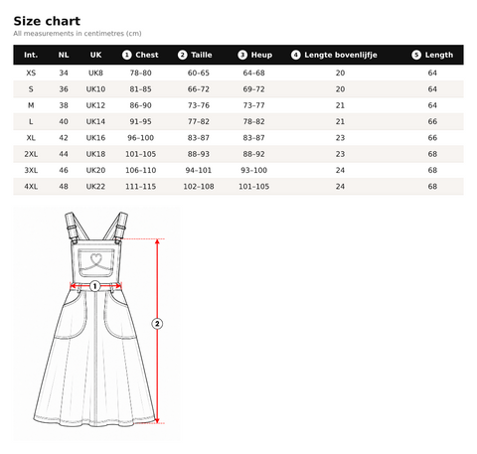Click heup value '78-82'

pyautogui.click(x=253, y=121)
